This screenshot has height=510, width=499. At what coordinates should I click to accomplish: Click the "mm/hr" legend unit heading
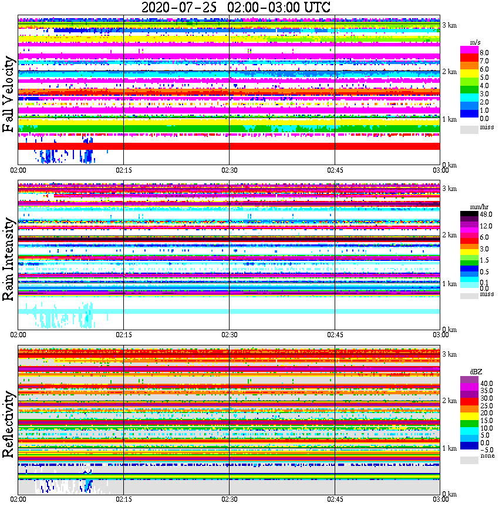(479, 207)
